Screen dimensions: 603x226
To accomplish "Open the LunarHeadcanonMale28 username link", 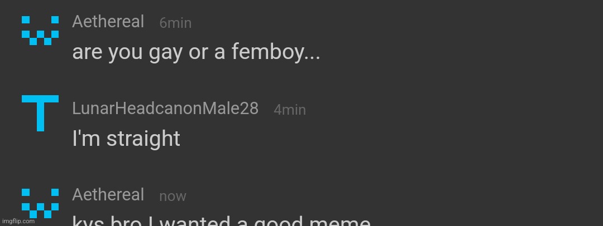I will point(165,109).
